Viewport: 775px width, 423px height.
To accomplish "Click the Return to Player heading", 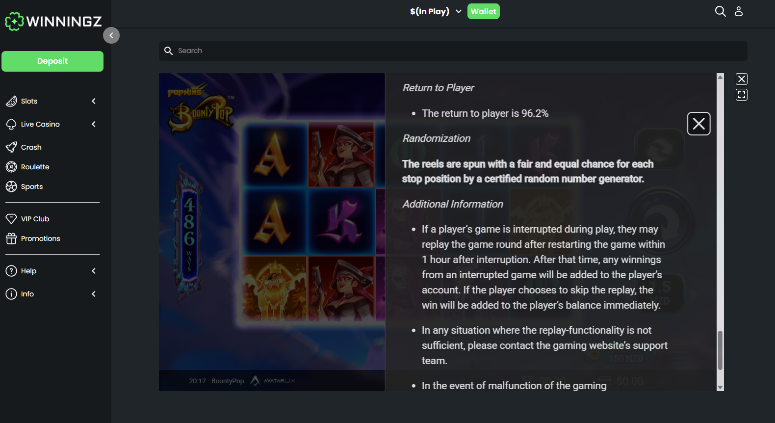I will point(438,88).
